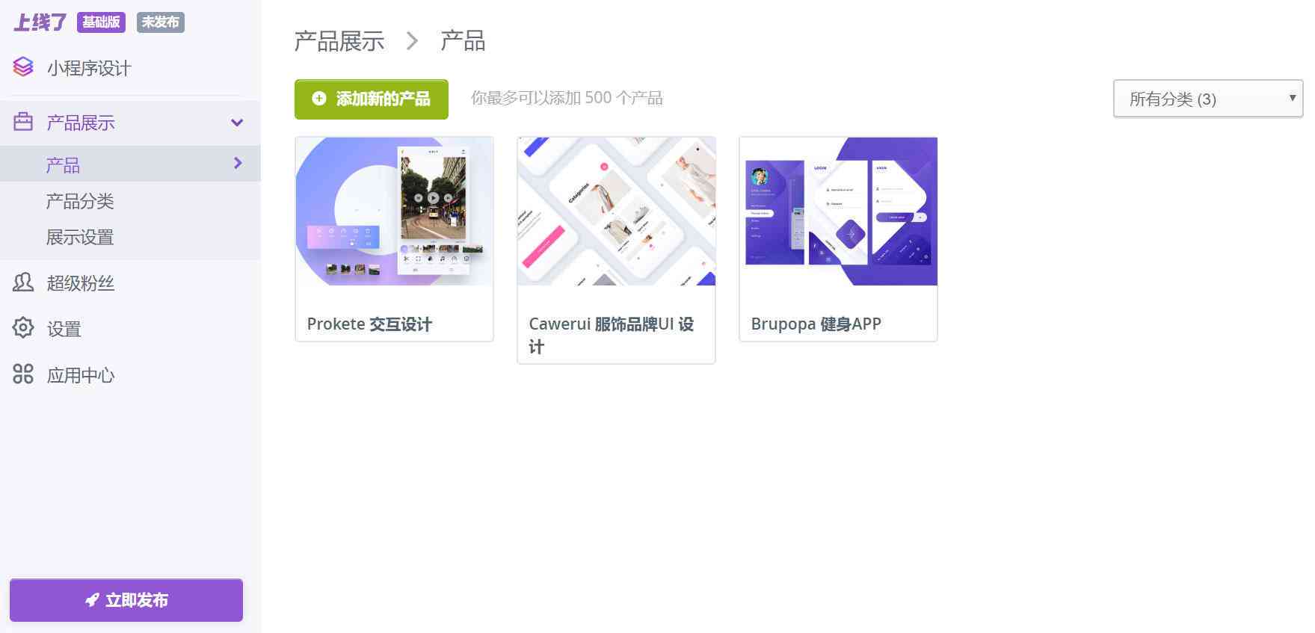
Task: Open the 所有分类 (3) dropdown
Action: (1208, 99)
